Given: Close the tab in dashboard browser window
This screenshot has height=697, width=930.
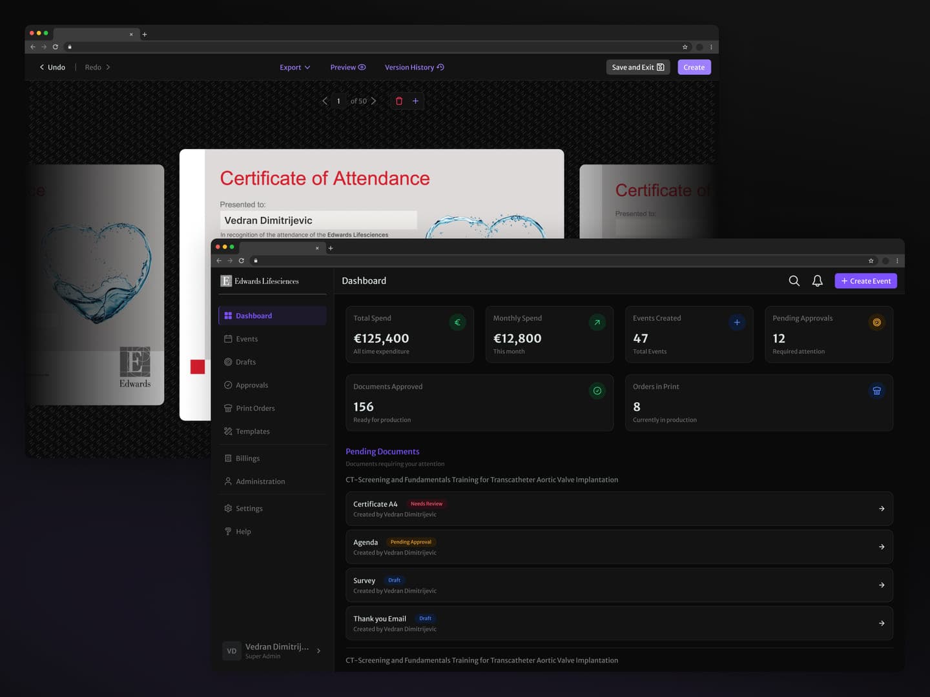Looking at the screenshot, I should point(317,248).
